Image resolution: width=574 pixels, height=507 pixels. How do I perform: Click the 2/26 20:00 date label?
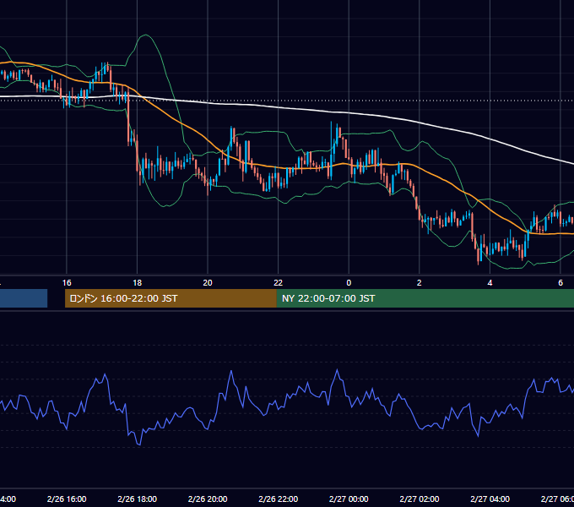pyautogui.click(x=208, y=499)
